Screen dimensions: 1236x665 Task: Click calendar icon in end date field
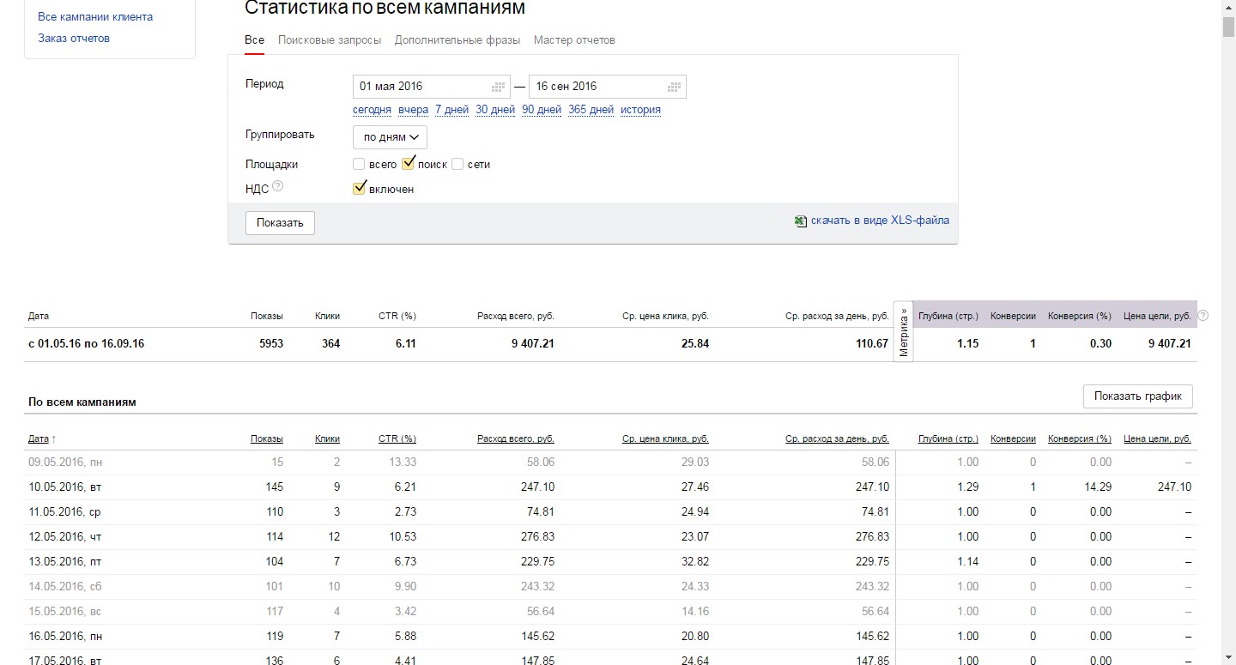pos(674,87)
